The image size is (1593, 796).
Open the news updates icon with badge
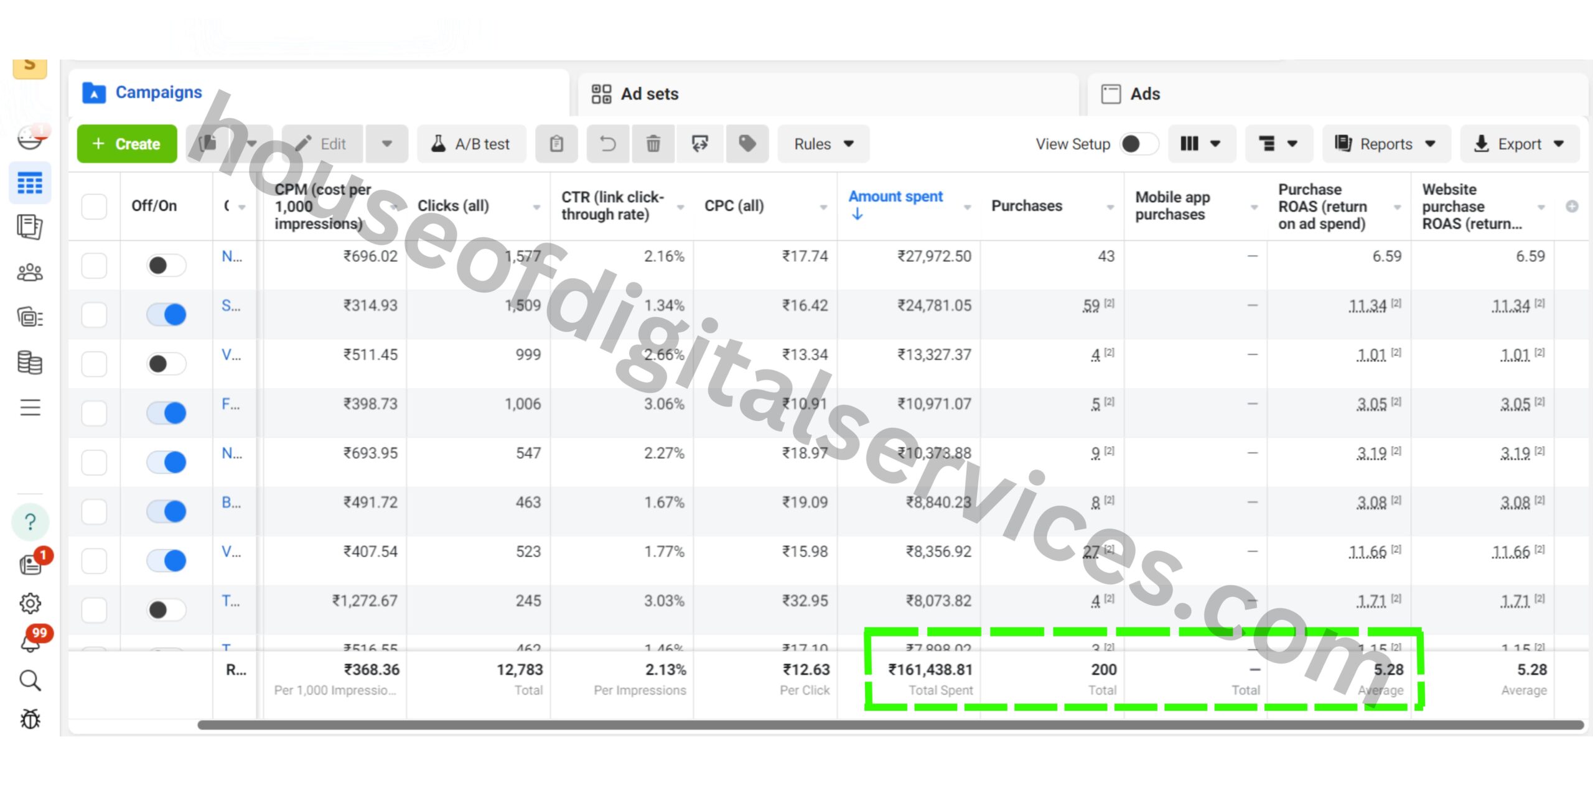(x=31, y=564)
